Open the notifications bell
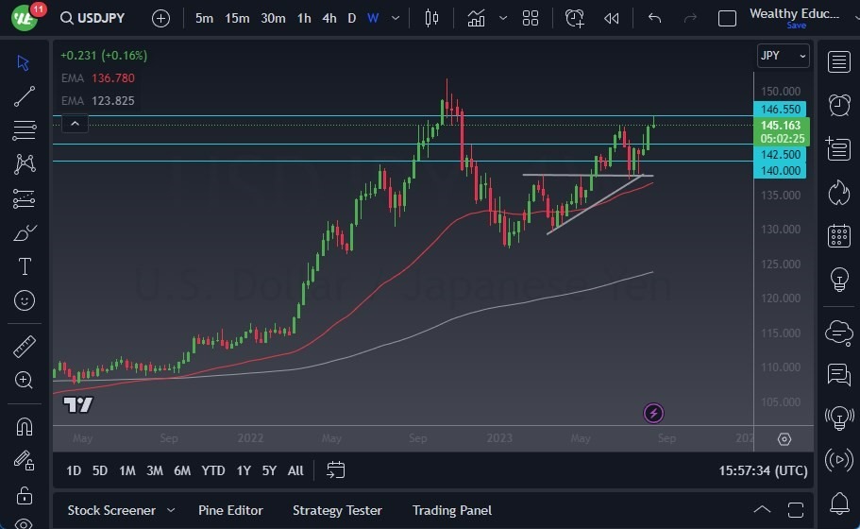Viewport: 860px width, 529px height. point(838,503)
